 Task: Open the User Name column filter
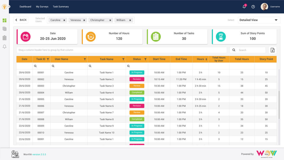[85, 59]
